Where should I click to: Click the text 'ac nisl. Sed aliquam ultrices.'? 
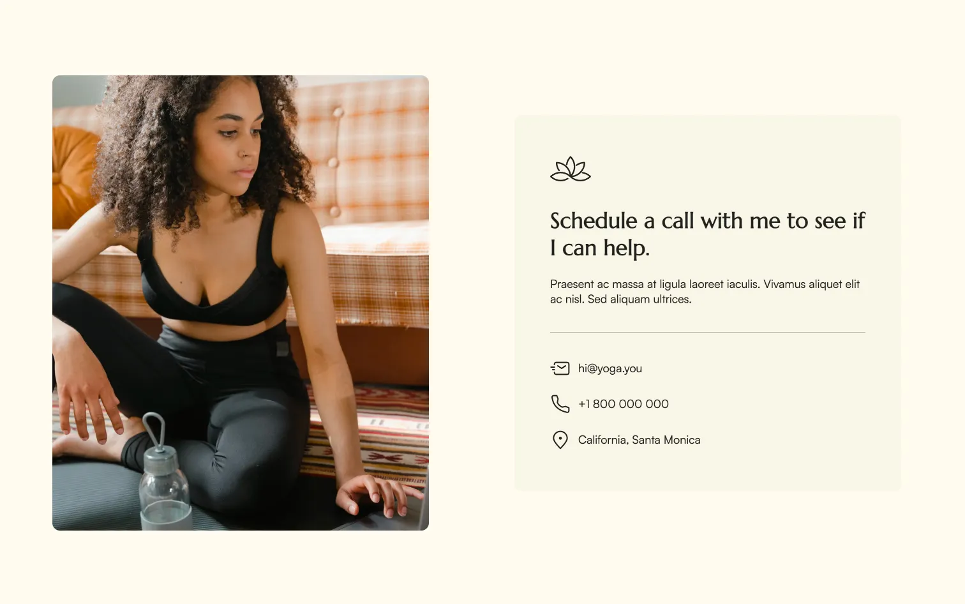point(620,299)
